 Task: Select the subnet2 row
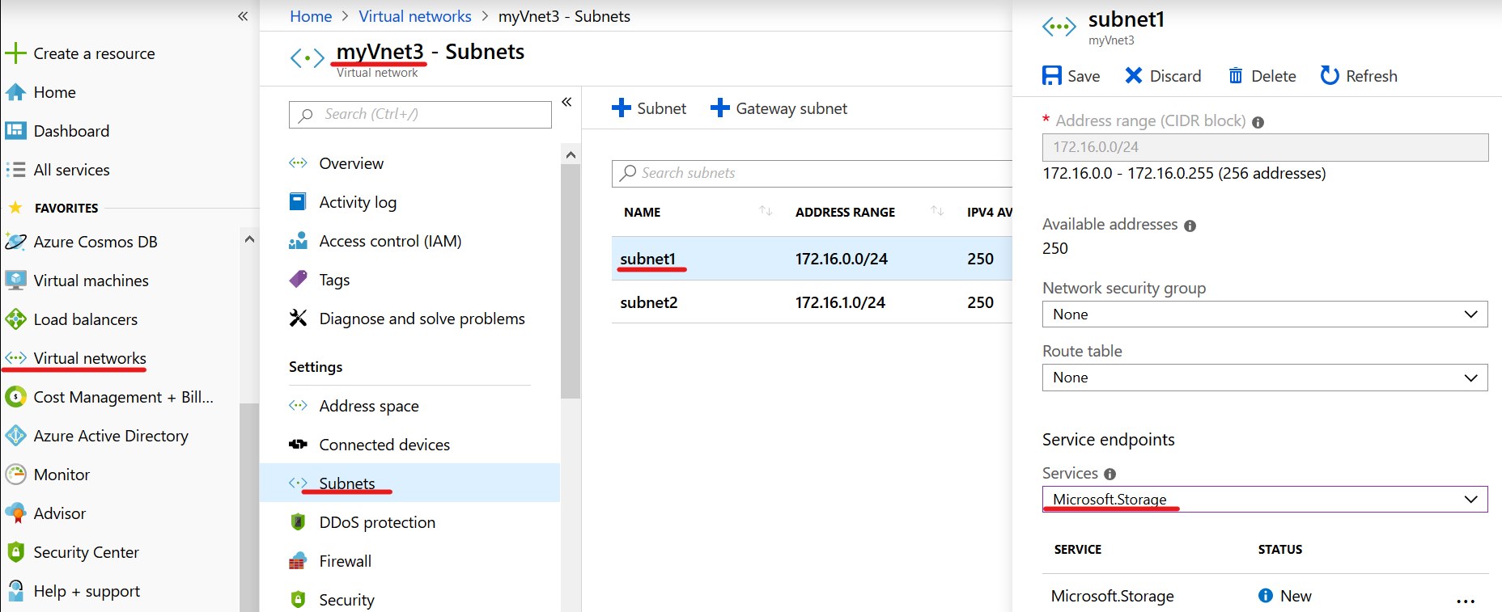pyautogui.click(x=812, y=302)
